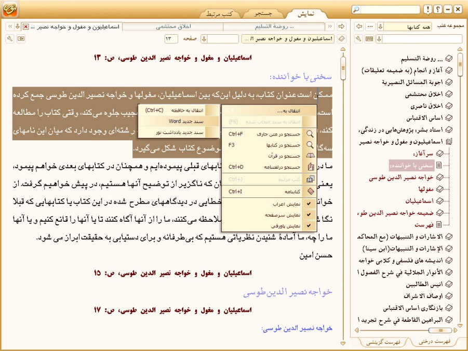Switch to the 'جستجو' tab at the top

[x=263, y=14]
